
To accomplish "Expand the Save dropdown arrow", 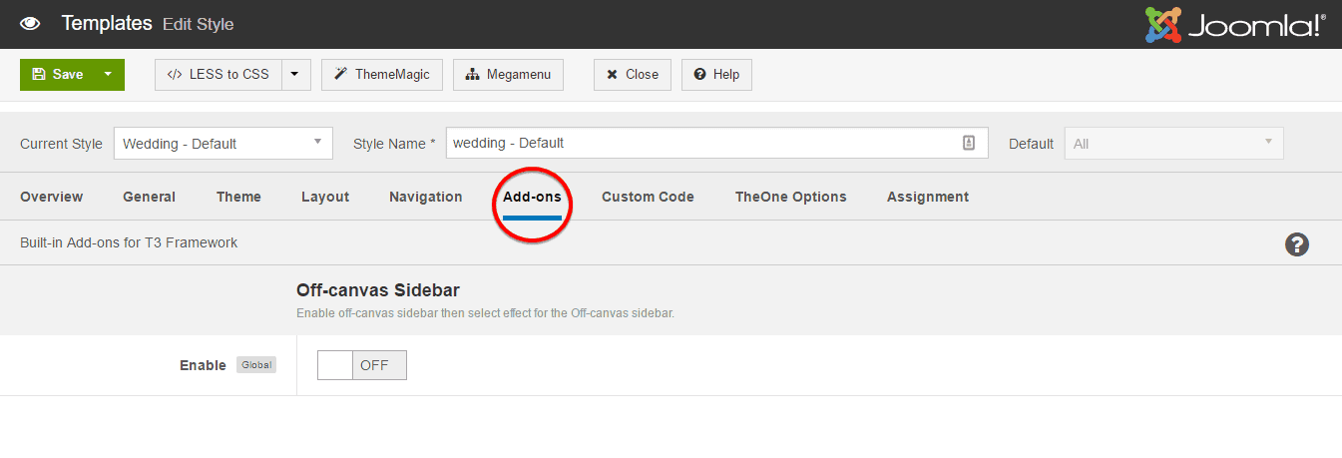I will 108,75.
